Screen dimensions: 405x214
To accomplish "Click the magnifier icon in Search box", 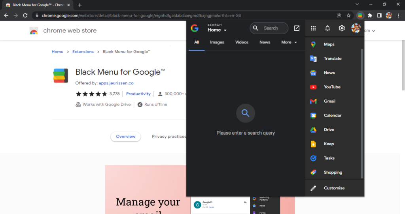I will pos(256,28).
